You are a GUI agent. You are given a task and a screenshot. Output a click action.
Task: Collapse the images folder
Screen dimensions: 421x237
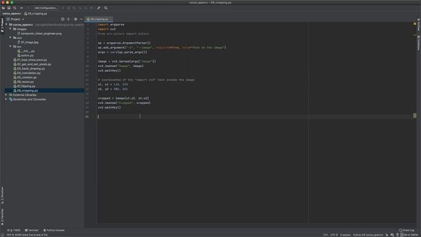point(11,29)
